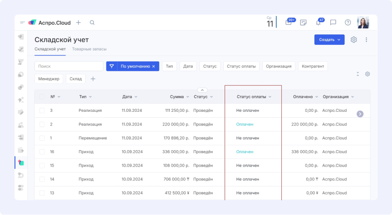Open notifications bell icon
The image size is (392, 215).
(x=318, y=23)
